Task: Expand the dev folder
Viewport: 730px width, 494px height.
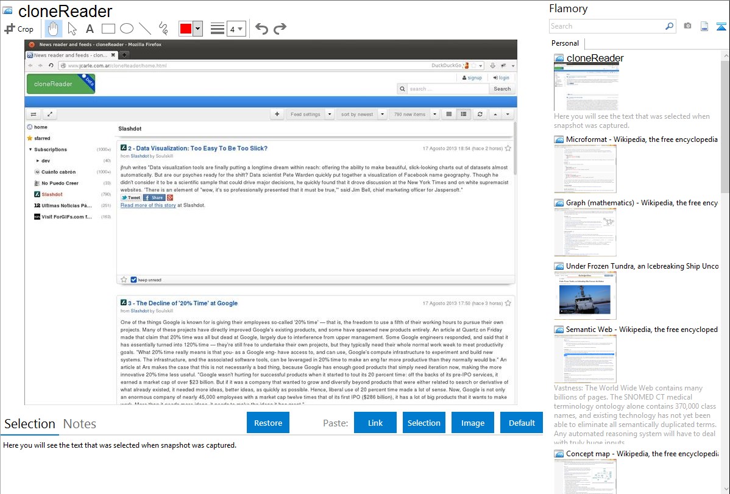Action: 38,161
